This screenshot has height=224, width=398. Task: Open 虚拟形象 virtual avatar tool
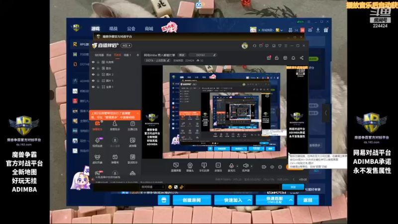[x=97, y=159]
